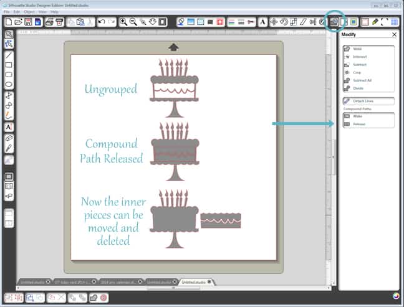
Task: Select the Edit Points tool
Action: (x=9, y=44)
